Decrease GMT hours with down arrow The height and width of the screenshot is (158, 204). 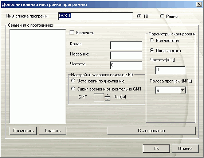(107, 99)
